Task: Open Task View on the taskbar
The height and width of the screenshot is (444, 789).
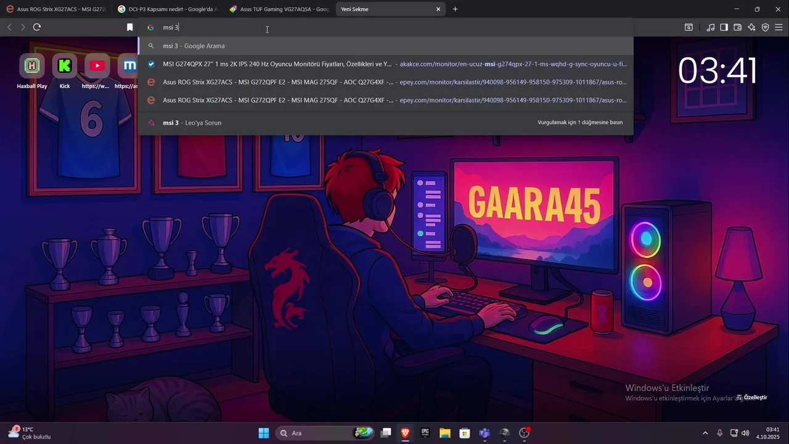Action: (386, 433)
